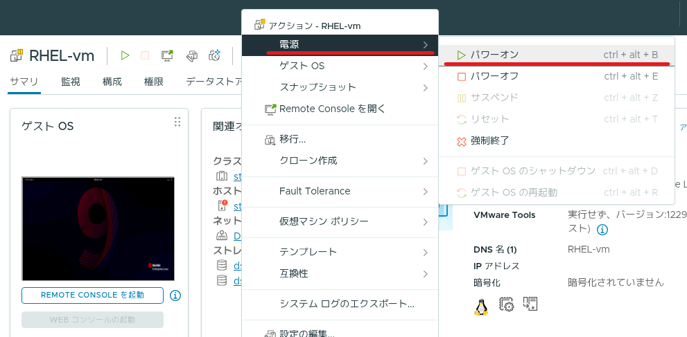Switch to the データストア tab
The image size is (687, 337).
(214, 82)
